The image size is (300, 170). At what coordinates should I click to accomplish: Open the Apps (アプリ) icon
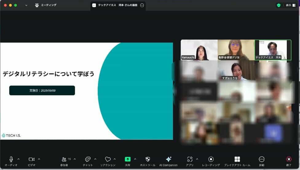190,159
